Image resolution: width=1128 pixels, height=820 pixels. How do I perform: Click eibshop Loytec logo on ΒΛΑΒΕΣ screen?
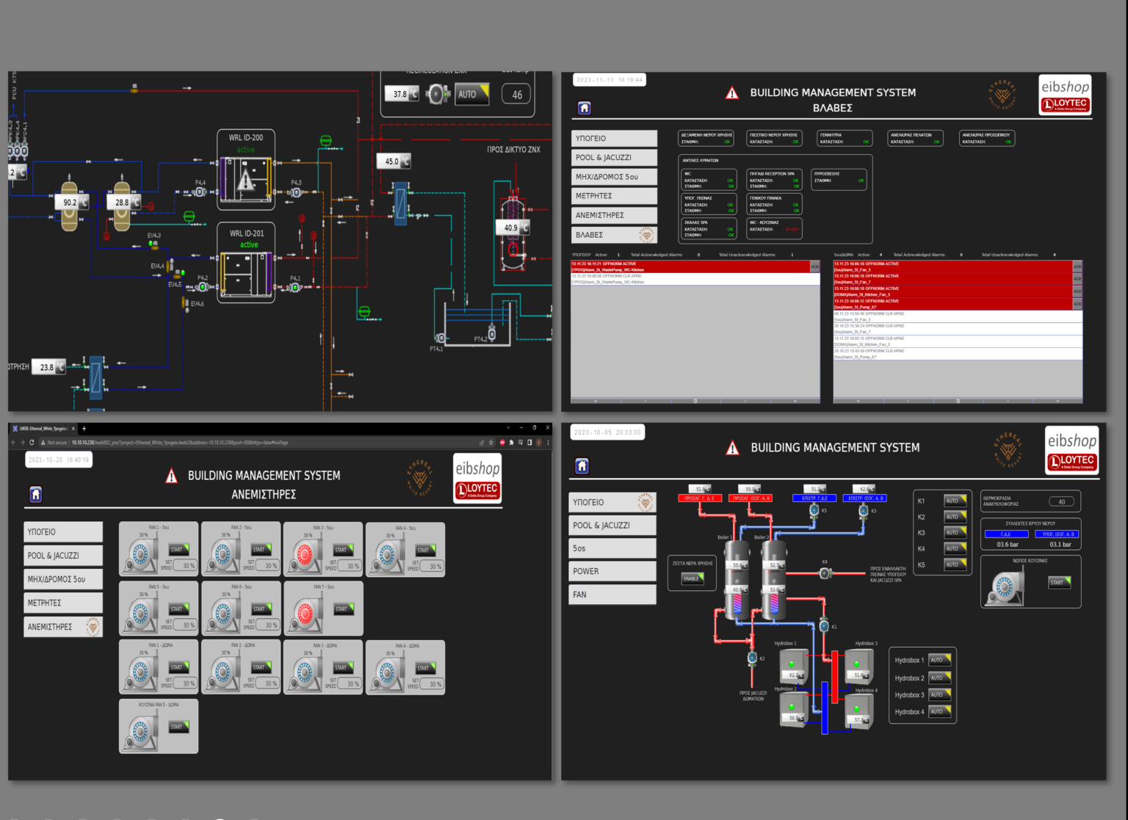point(1065,95)
